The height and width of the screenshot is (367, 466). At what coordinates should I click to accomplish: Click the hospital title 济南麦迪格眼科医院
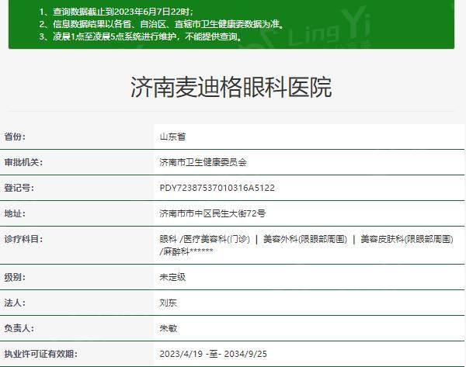pos(231,87)
